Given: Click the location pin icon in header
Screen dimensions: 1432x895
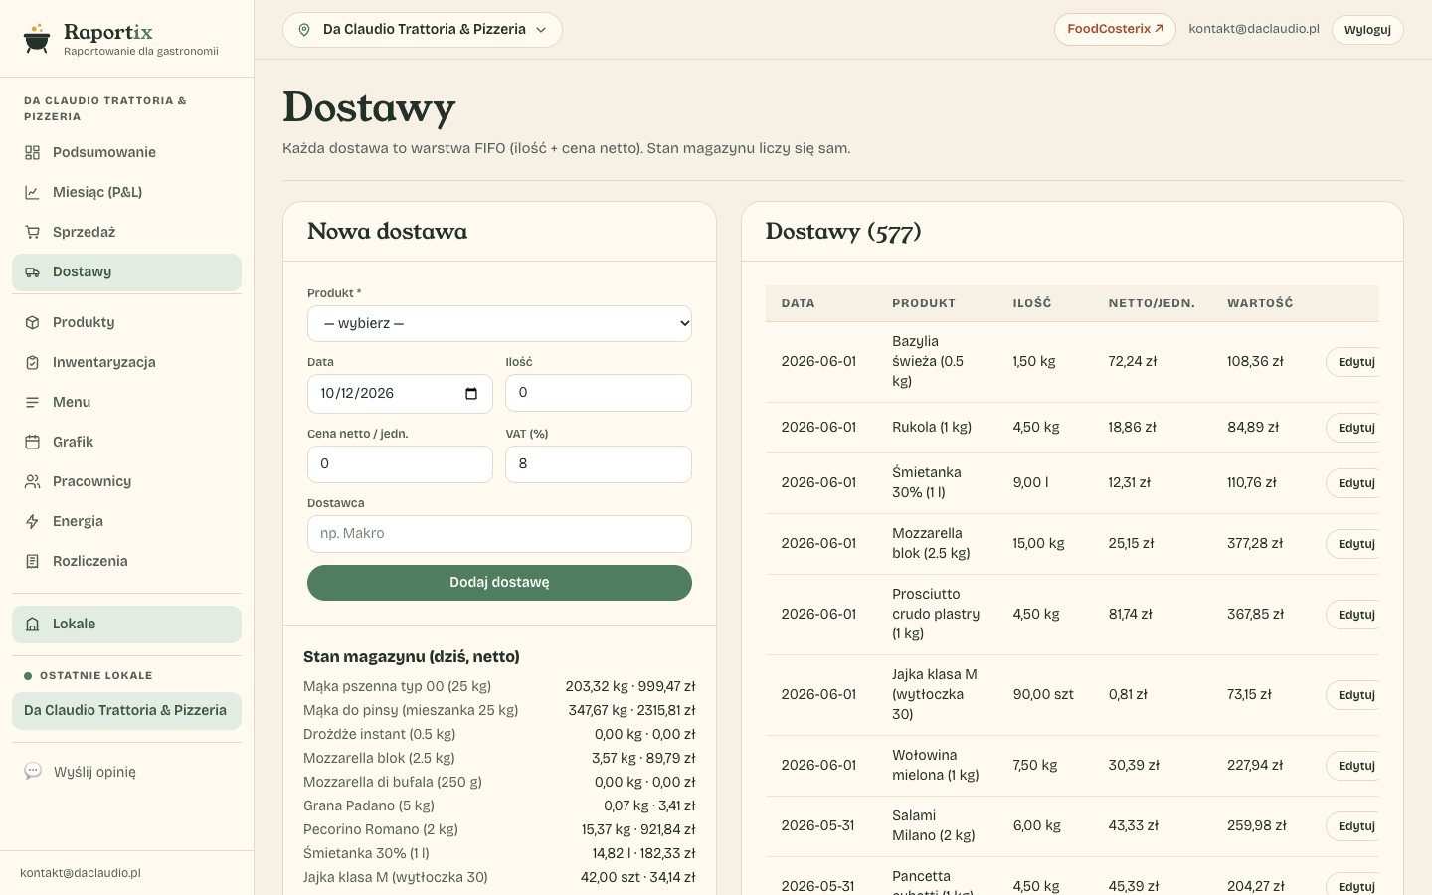Looking at the screenshot, I should [x=304, y=30].
